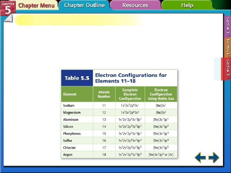Select the Chlorine row name
The image size is (231, 173).
click(x=69, y=148)
